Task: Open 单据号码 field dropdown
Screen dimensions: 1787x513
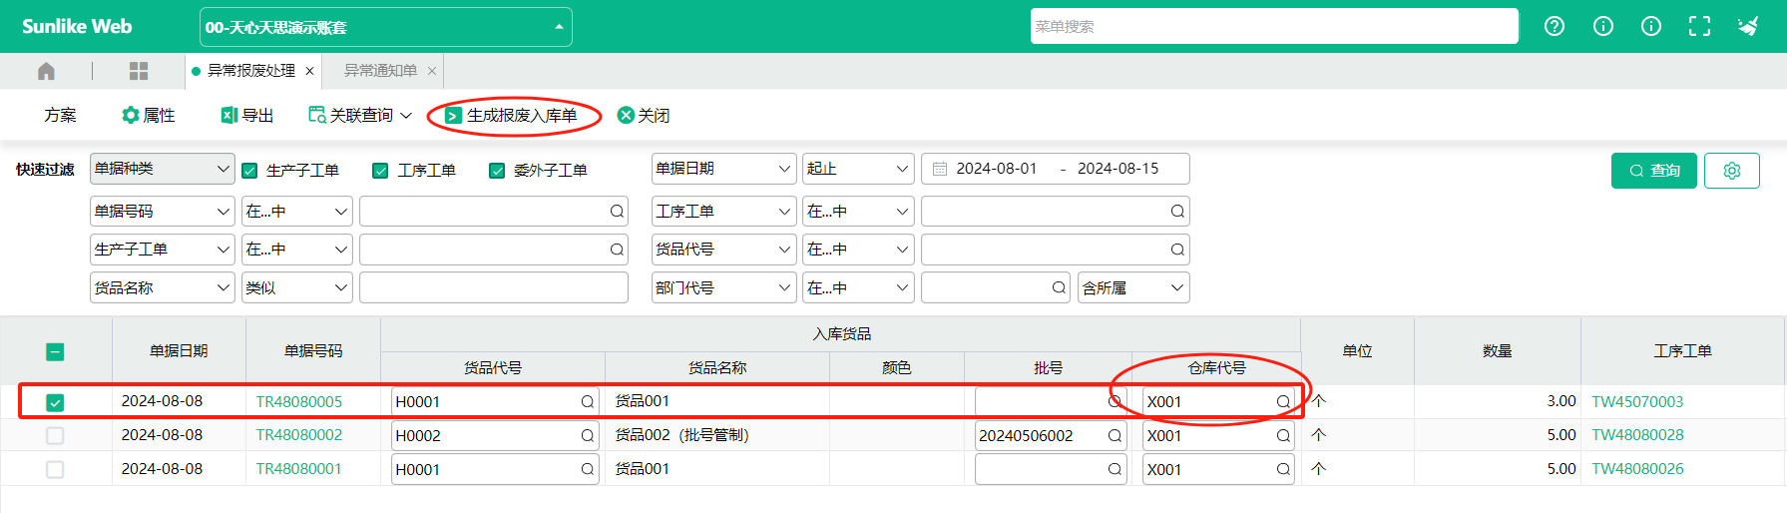Action: click(x=162, y=212)
